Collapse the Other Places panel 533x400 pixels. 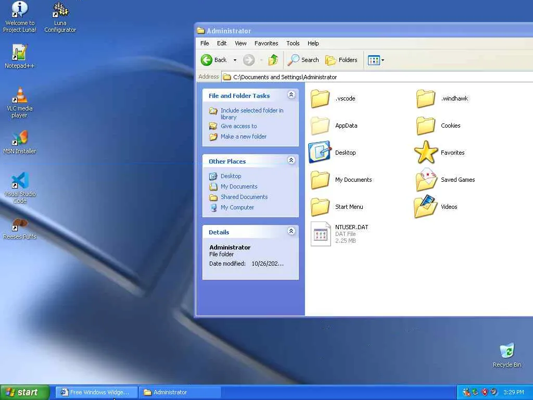click(x=291, y=160)
